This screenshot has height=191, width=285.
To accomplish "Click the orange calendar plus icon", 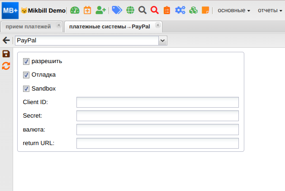I will 87,10.
